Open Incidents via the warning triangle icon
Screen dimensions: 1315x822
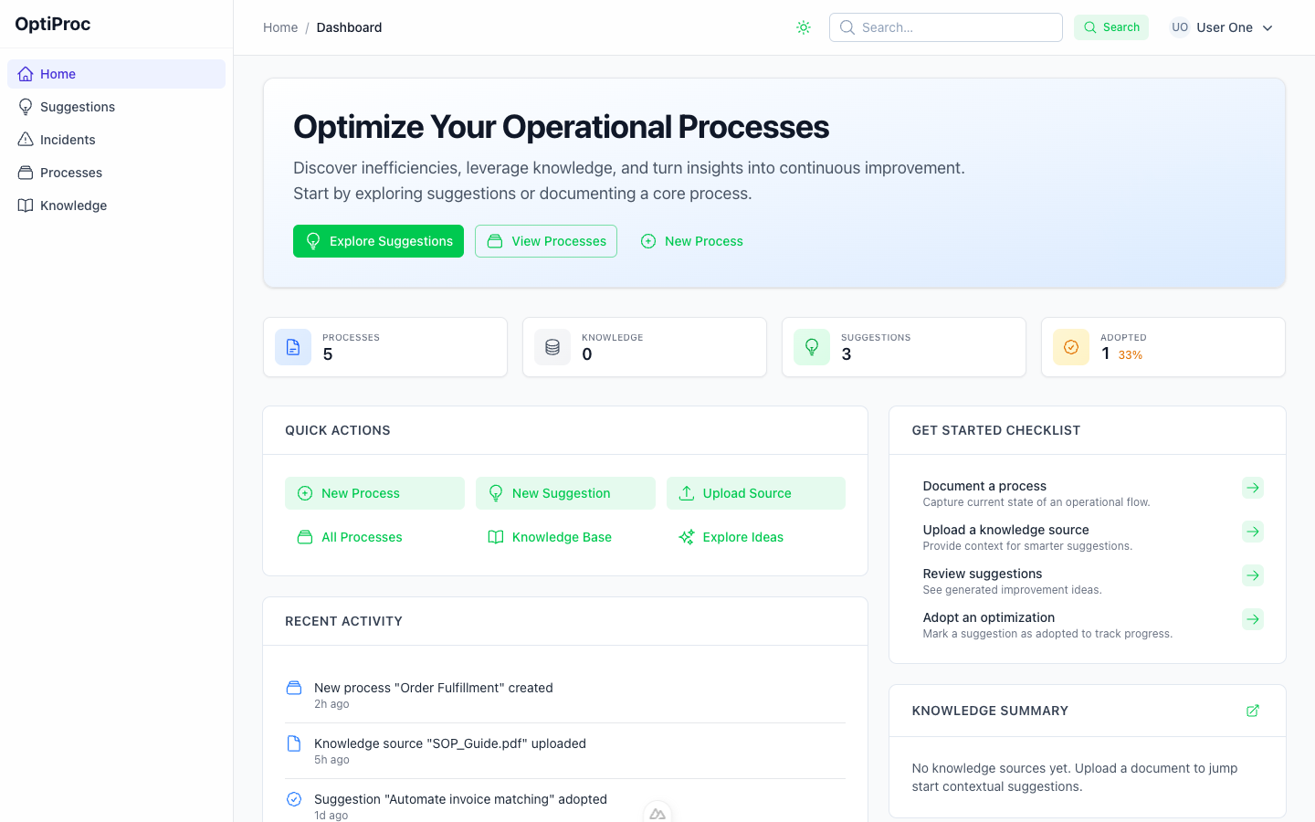pyautogui.click(x=26, y=139)
